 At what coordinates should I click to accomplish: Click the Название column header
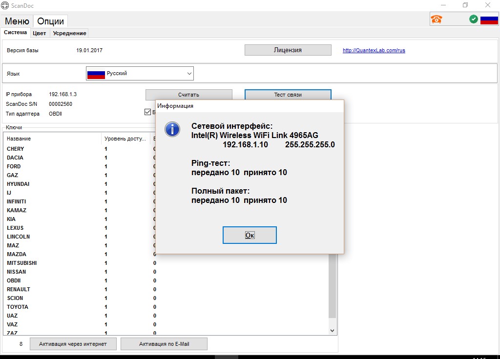pyautogui.click(x=53, y=139)
